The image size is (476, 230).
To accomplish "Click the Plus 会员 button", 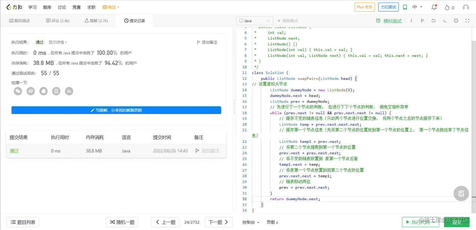I will pos(365,7).
